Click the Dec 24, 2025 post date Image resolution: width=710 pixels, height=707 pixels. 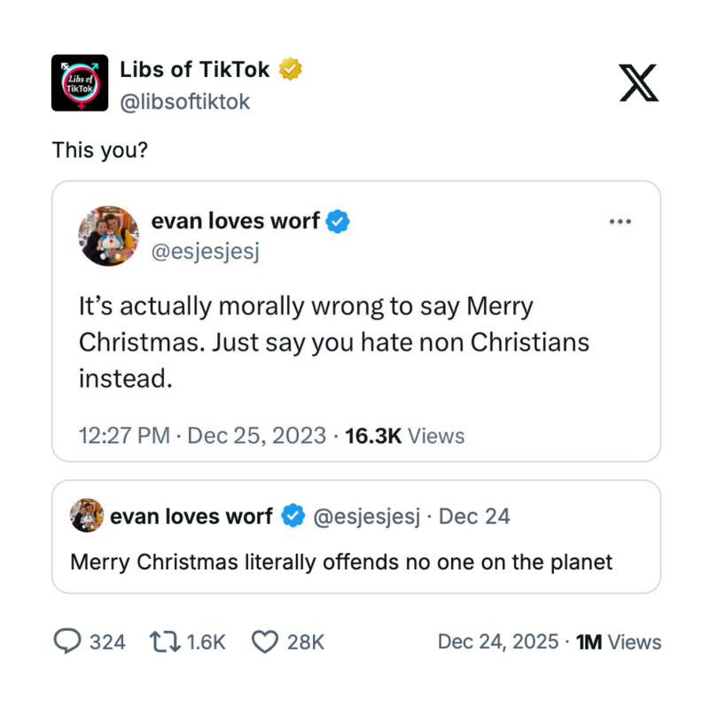(x=498, y=641)
